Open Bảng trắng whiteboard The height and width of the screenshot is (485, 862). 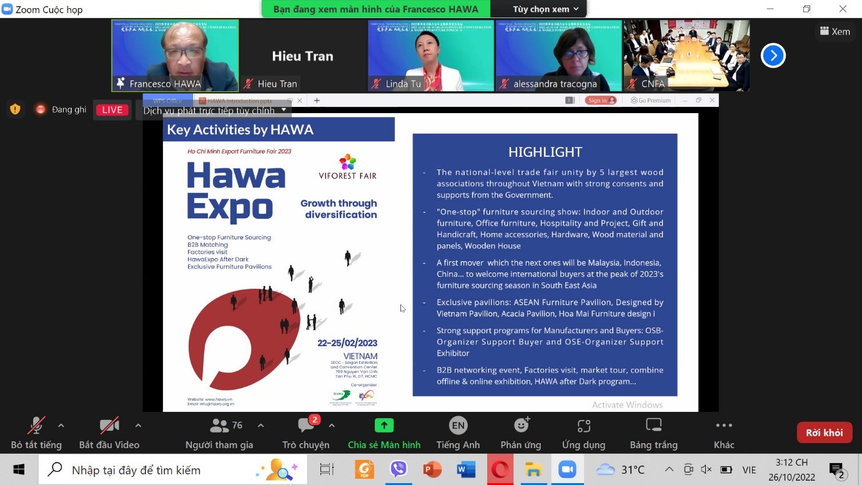pos(653,433)
